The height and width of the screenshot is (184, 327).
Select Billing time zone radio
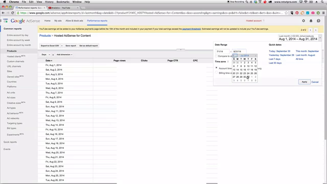216,73
